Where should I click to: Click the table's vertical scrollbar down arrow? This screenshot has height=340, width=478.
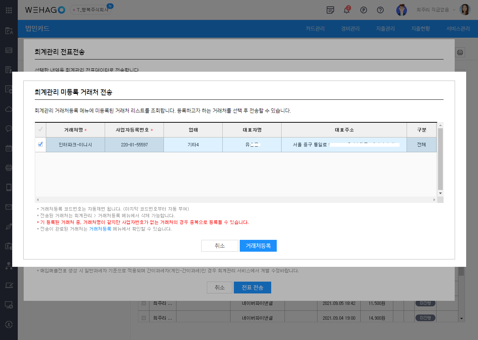click(x=440, y=193)
